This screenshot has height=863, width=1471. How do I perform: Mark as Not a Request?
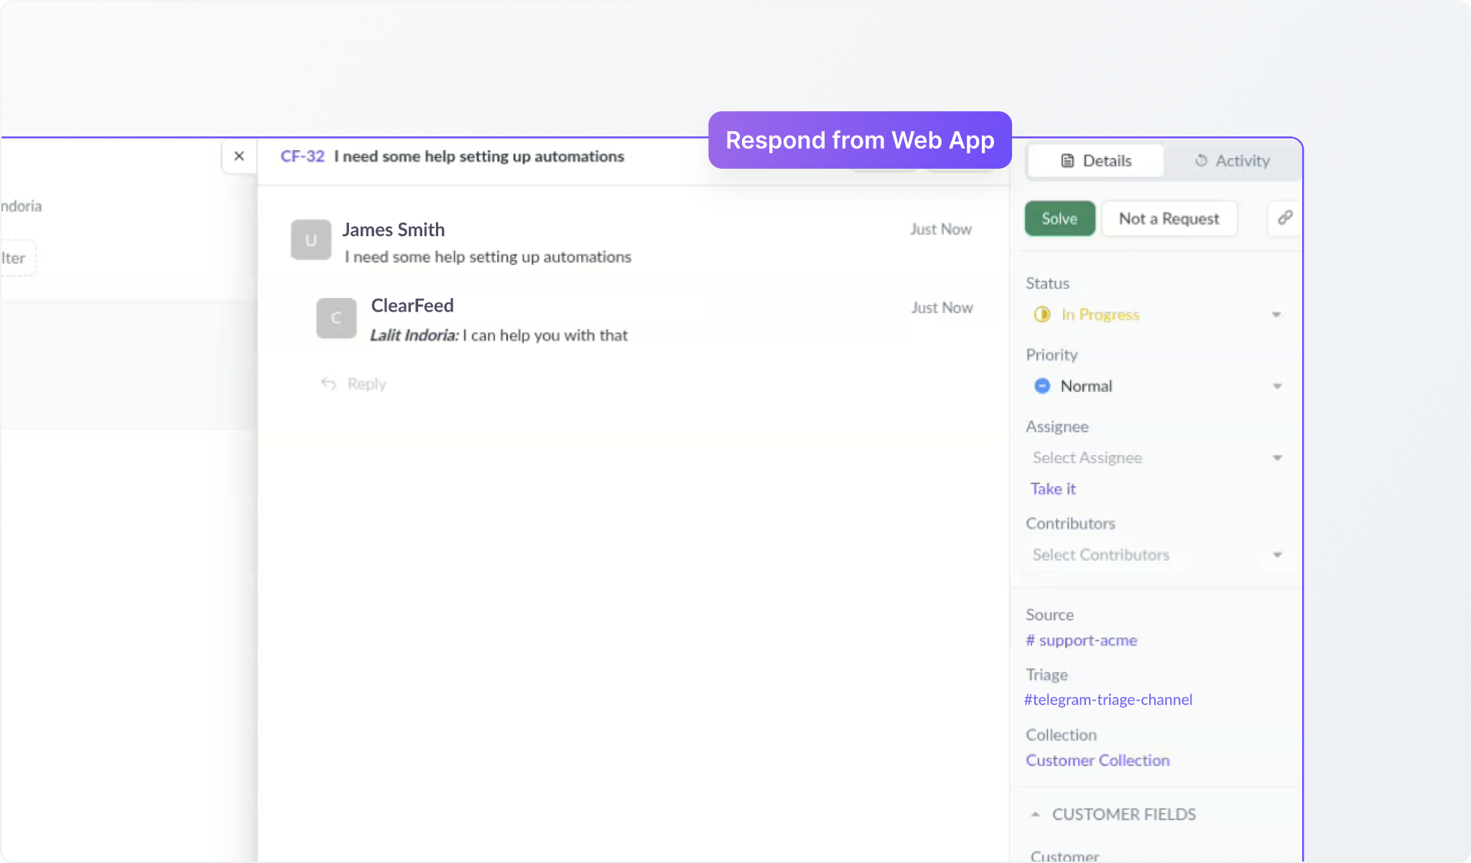[x=1169, y=218]
